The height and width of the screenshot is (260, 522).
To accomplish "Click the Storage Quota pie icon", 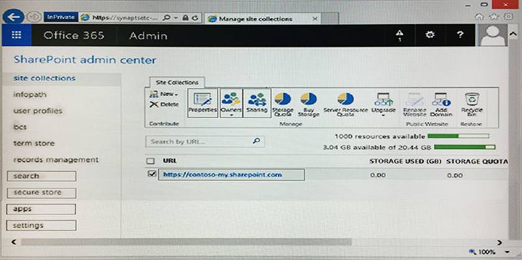I will [x=282, y=103].
